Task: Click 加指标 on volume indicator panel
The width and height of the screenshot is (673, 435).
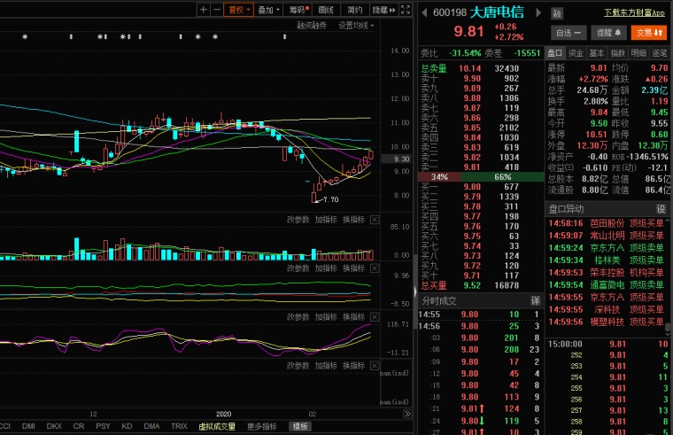Action: 326,220
